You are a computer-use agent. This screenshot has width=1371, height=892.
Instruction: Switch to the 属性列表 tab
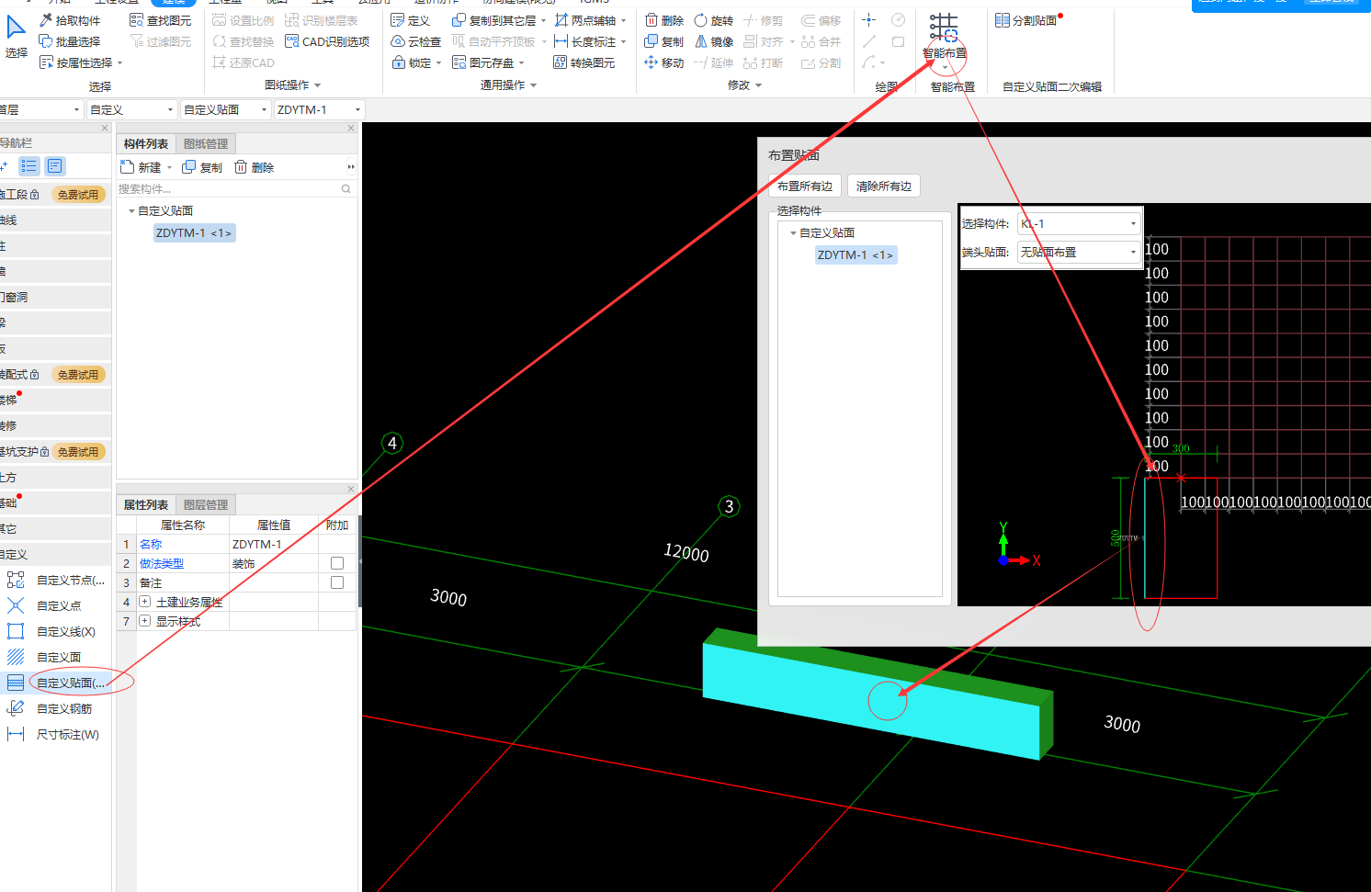146,504
